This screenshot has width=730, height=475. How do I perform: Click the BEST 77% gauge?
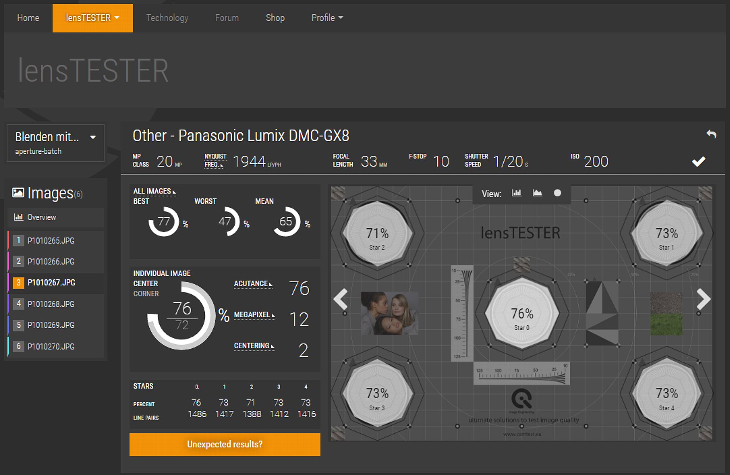[x=164, y=221]
